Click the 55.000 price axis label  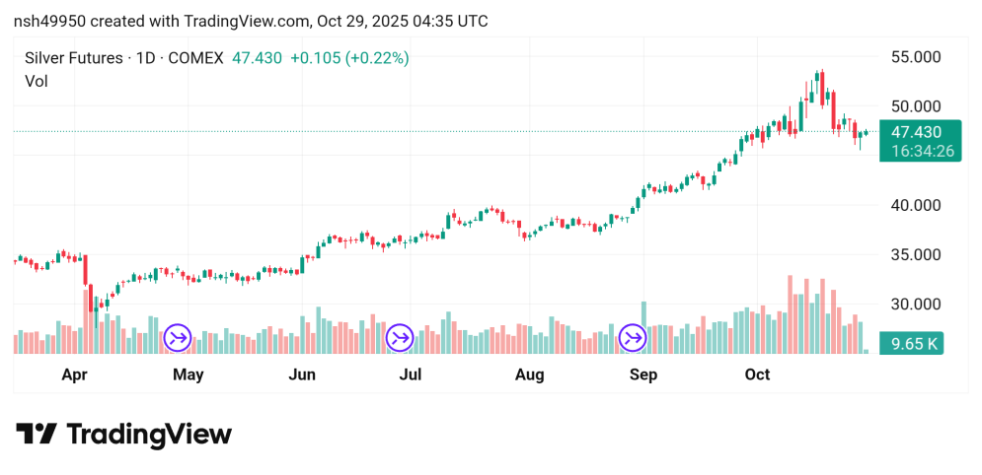[915, 57]
